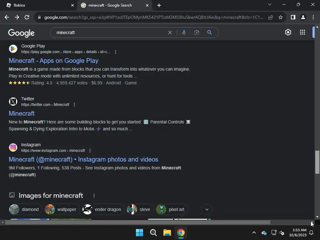Open Chrome side panel
320x240 pixels.
293,17
